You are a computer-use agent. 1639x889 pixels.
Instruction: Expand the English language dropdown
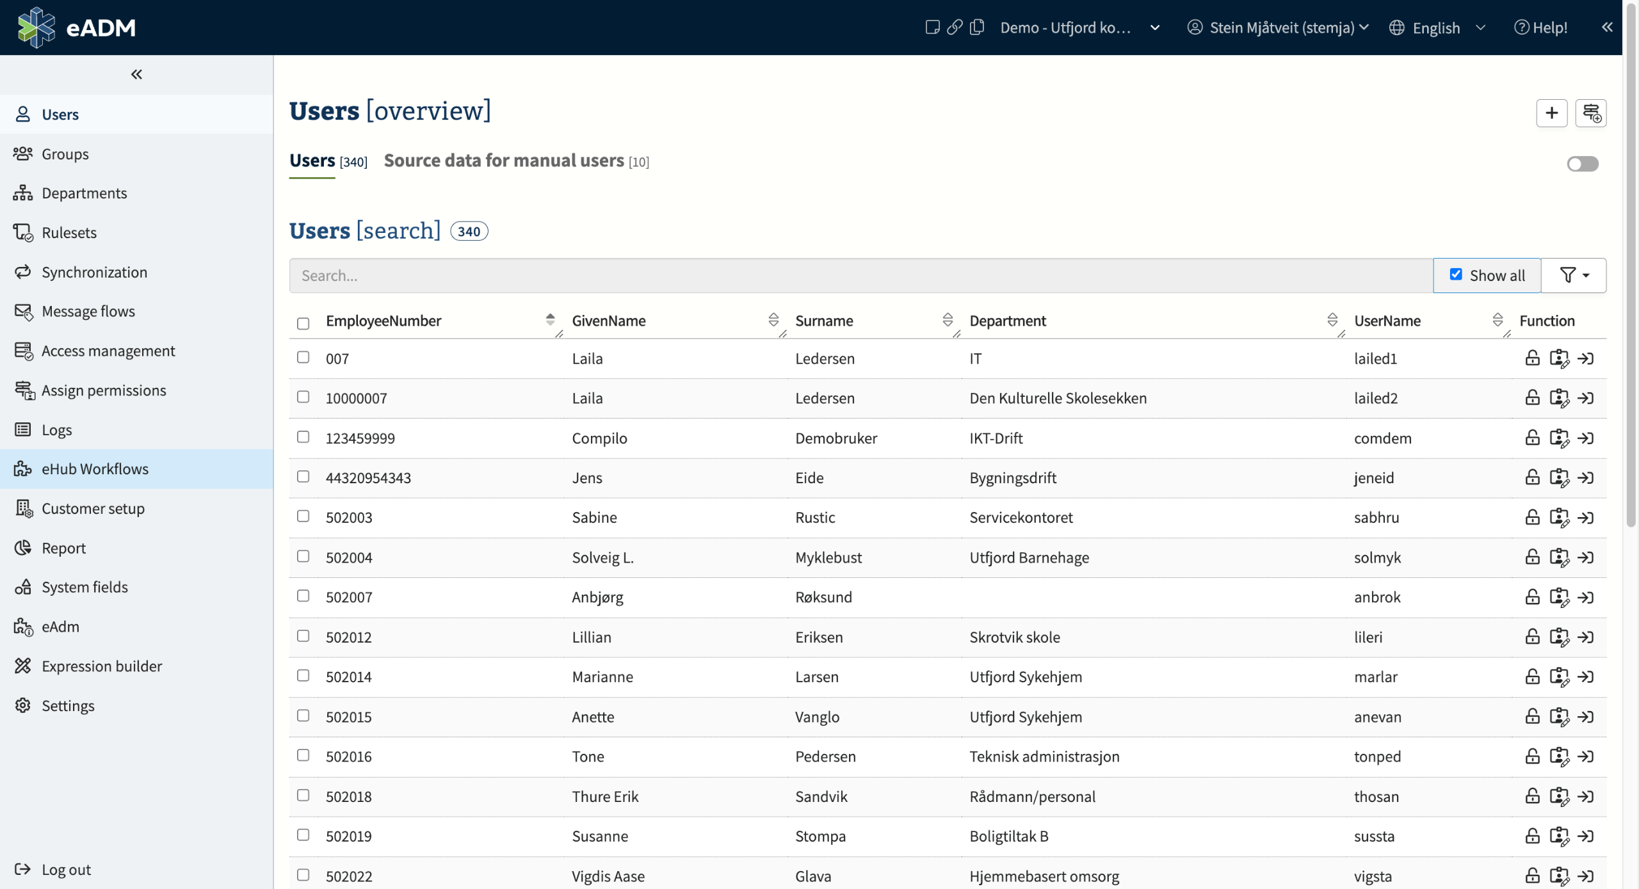coord(1437,28)
